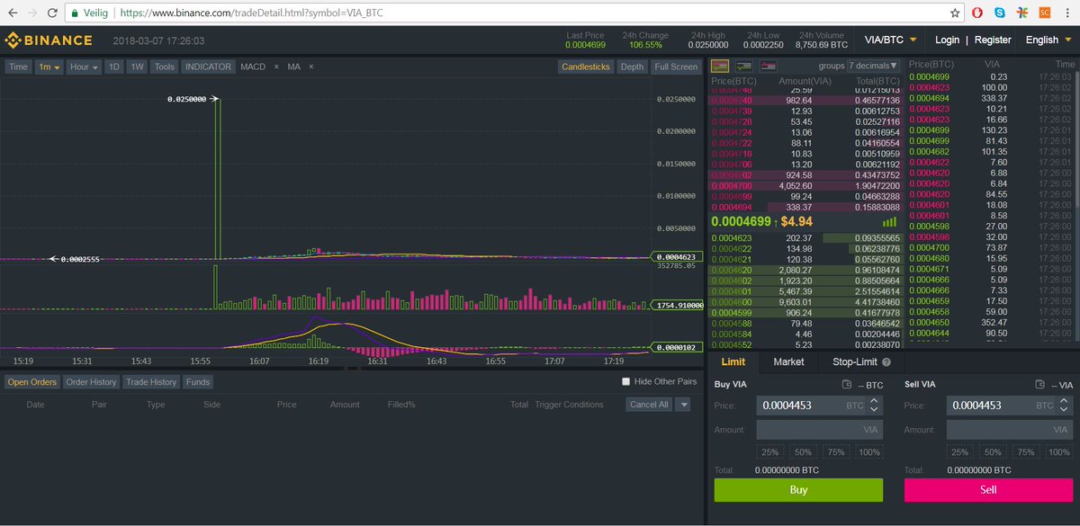This screenshot has height=526, width=1080.
Task: Click the green Buy button
Action: point(798,490)
